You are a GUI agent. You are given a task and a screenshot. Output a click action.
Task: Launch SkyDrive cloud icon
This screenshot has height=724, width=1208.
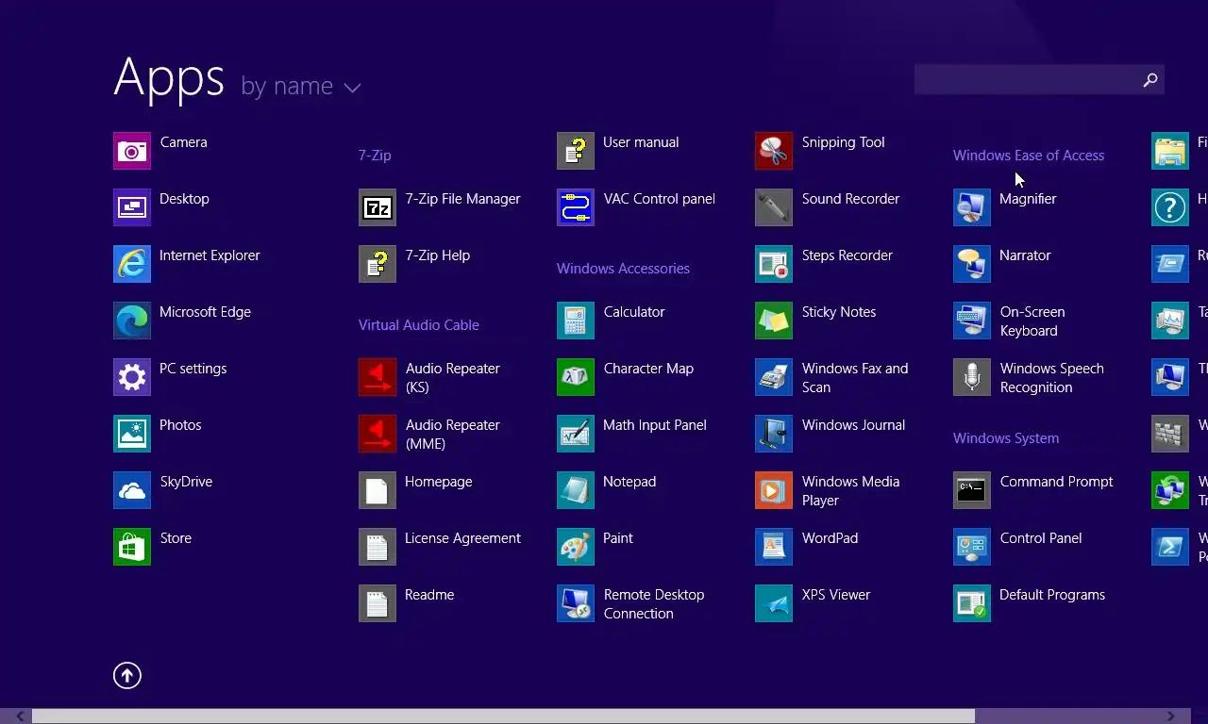[x=132, y=490]
